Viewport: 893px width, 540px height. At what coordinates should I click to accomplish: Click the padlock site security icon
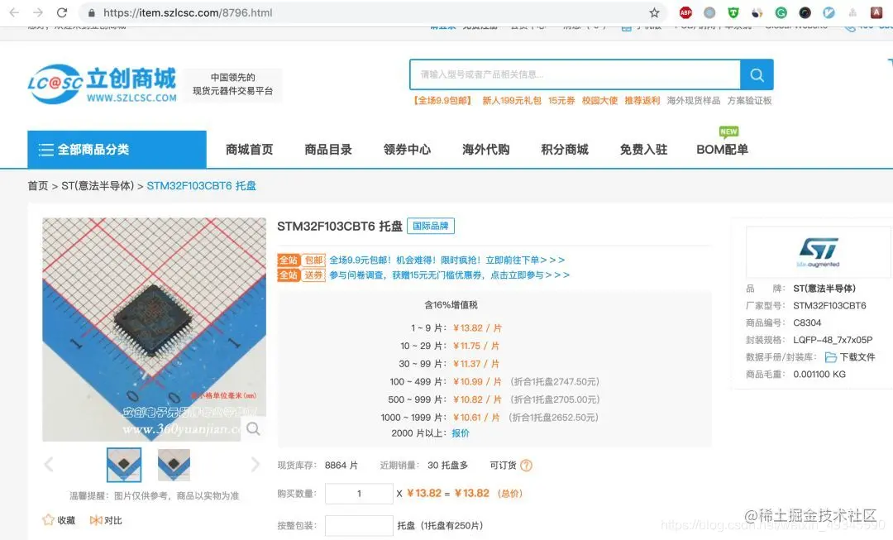tap(91, 12)
